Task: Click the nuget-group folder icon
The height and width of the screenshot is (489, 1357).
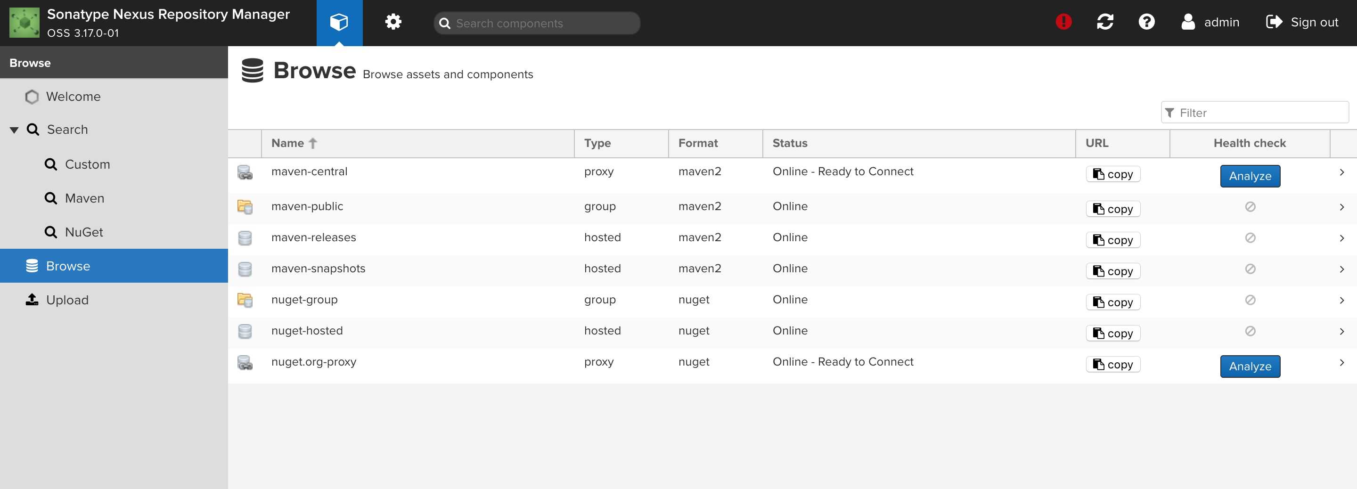Action: click(x=245, y=301)
